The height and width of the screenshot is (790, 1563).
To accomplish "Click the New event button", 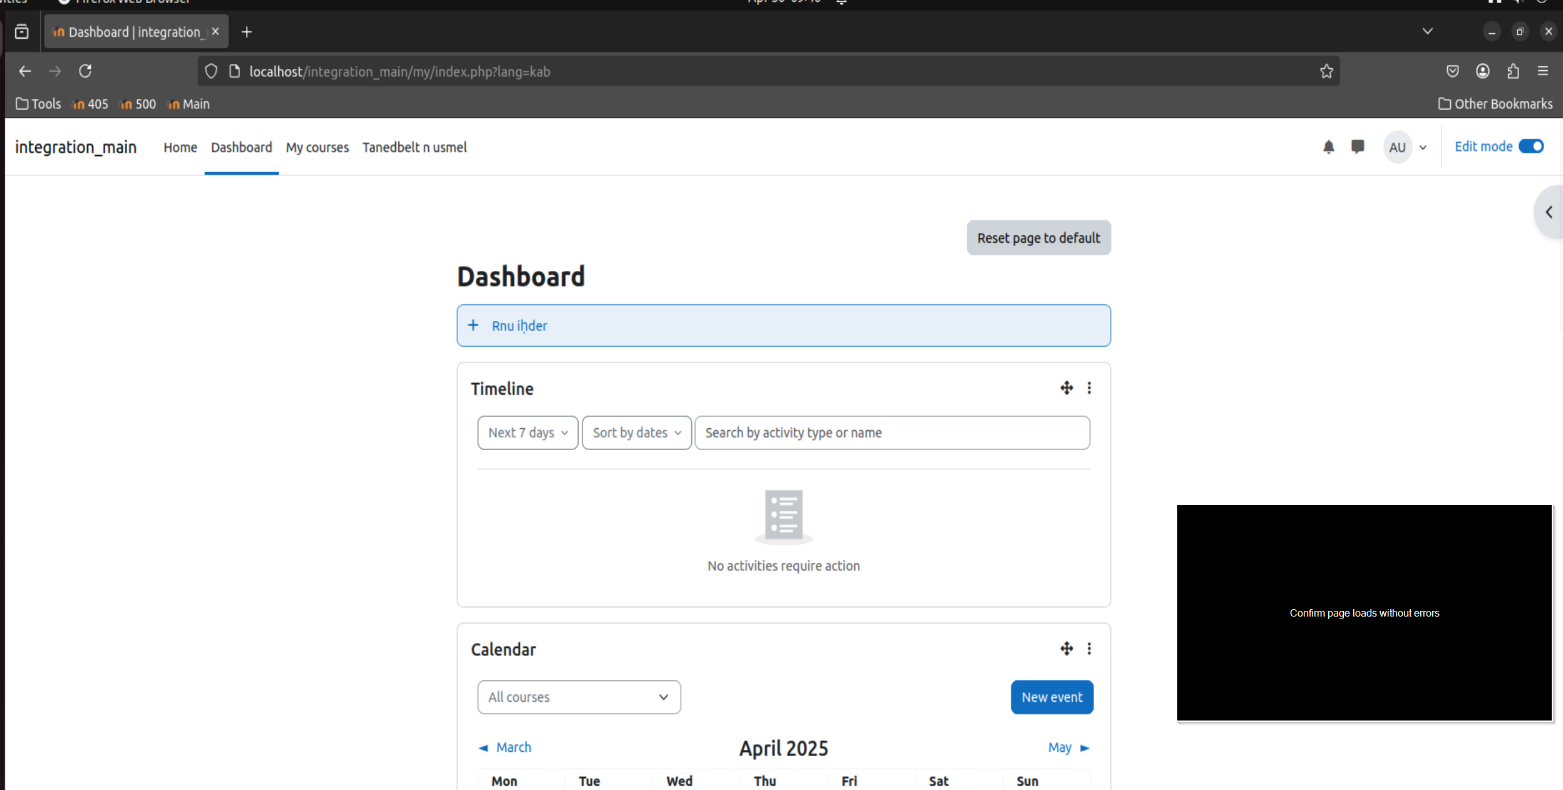I will (1052, 697).
